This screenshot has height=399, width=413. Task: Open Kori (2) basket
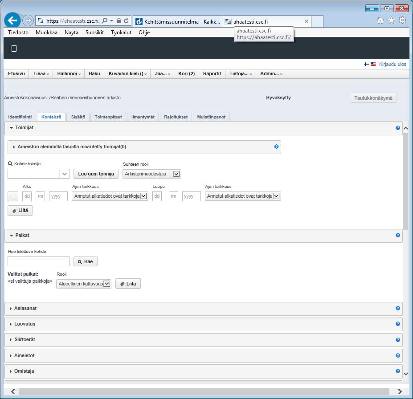(187, 73)
